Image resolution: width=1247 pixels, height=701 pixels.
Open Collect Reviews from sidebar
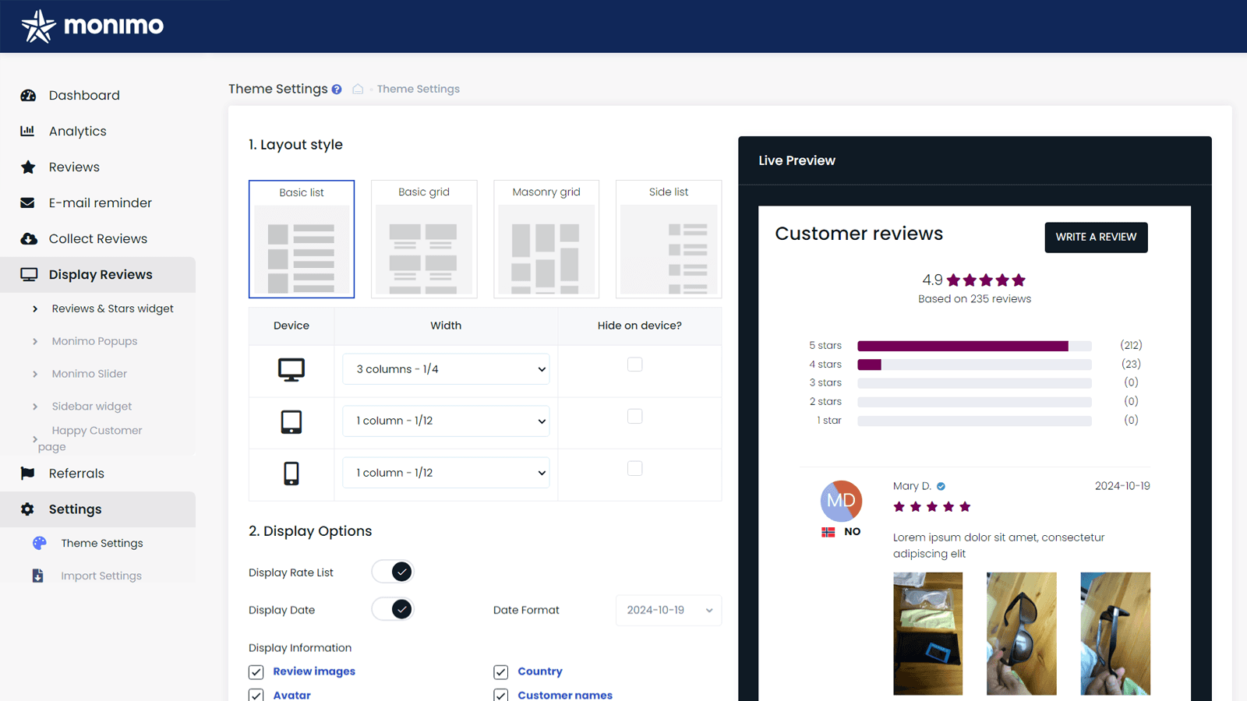(97, 238)
